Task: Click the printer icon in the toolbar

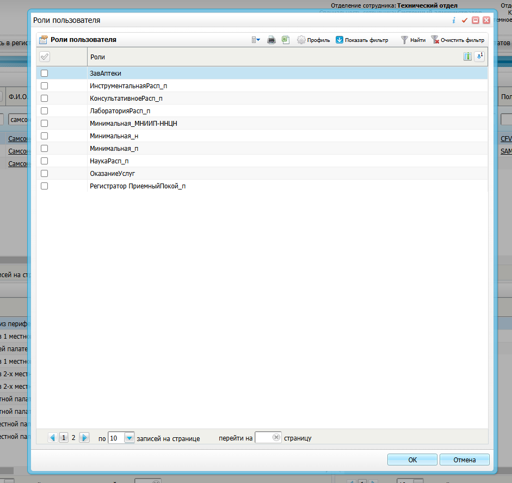Action: pos(271,40)
